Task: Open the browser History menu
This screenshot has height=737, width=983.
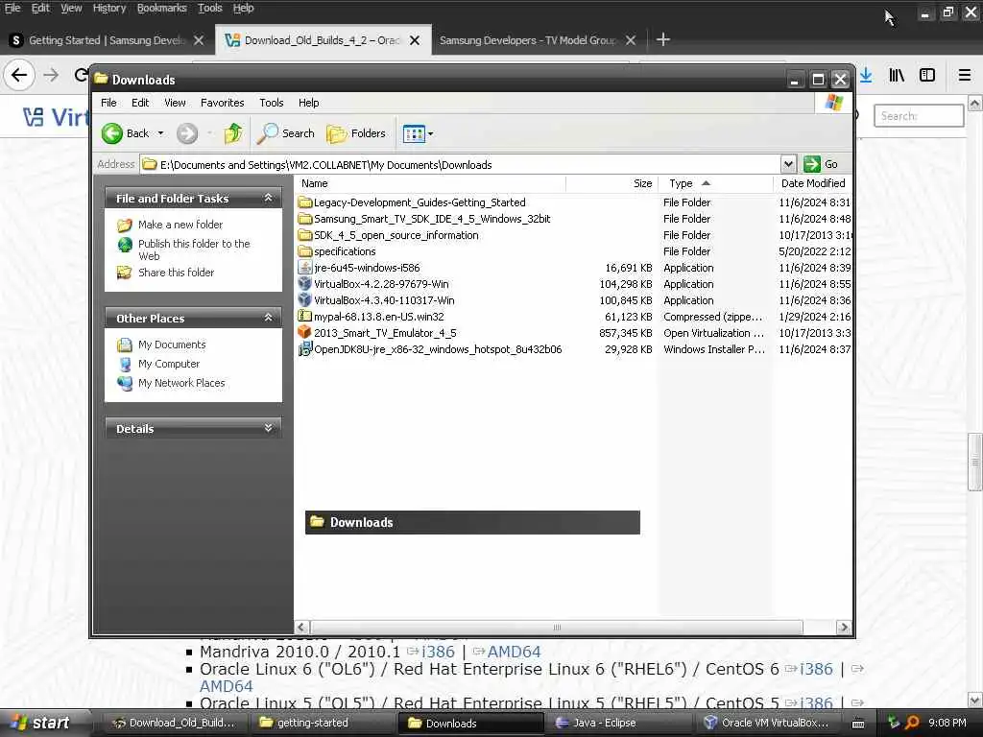Action: pos(109,8)
